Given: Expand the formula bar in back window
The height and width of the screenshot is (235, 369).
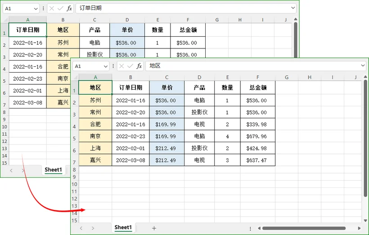Looking at the screenshot, I should (293, 8).
